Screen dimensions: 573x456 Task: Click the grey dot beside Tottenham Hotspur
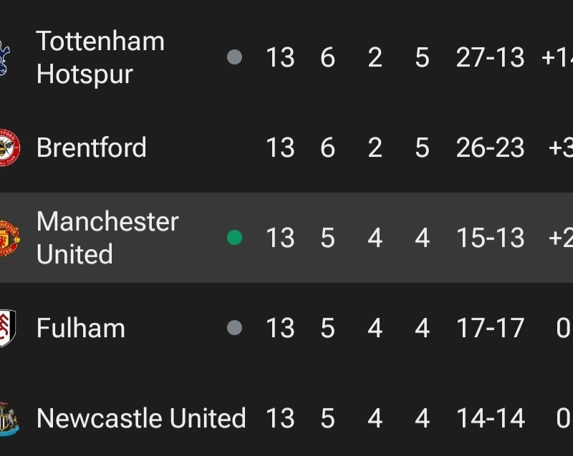click(234, 57)
